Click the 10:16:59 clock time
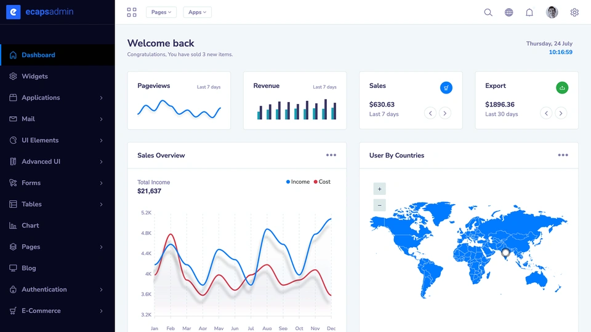This screenshot has width=591, height=332. point(560,52)
